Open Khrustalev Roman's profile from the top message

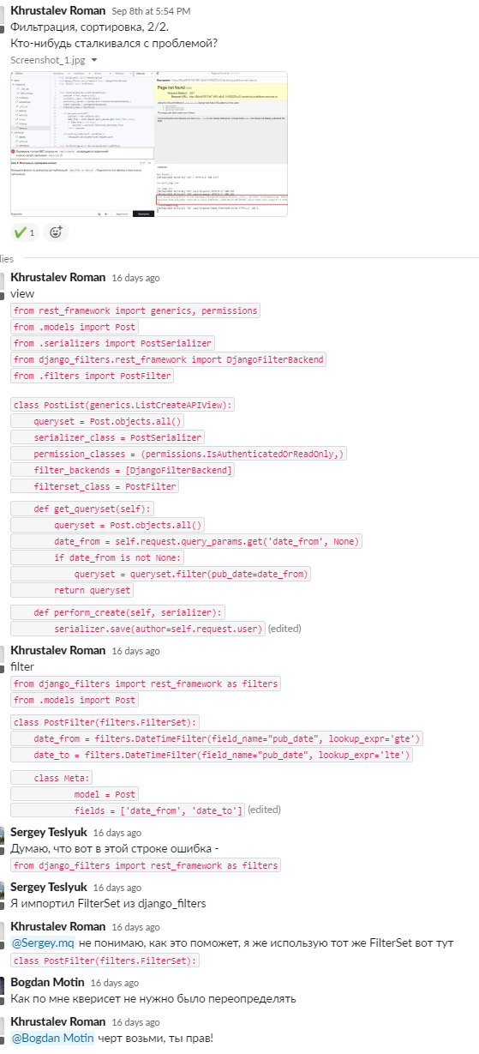(57, 10)
